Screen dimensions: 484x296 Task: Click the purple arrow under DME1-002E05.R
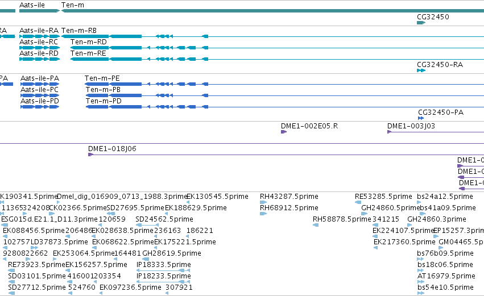pos(284,132)
